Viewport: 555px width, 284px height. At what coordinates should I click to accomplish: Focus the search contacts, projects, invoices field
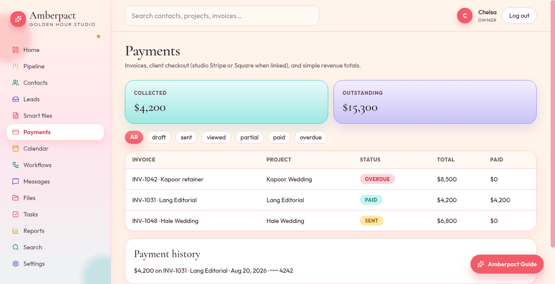coord(222,16)
